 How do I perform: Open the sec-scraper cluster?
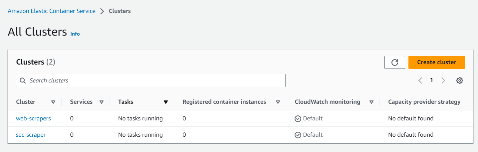point(31,135)
